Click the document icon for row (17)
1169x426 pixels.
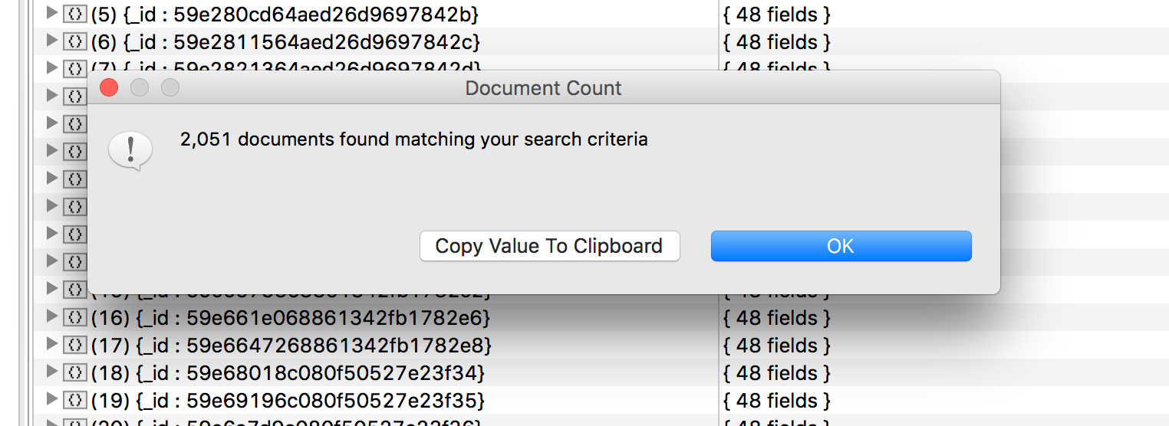tap(74, 345)
